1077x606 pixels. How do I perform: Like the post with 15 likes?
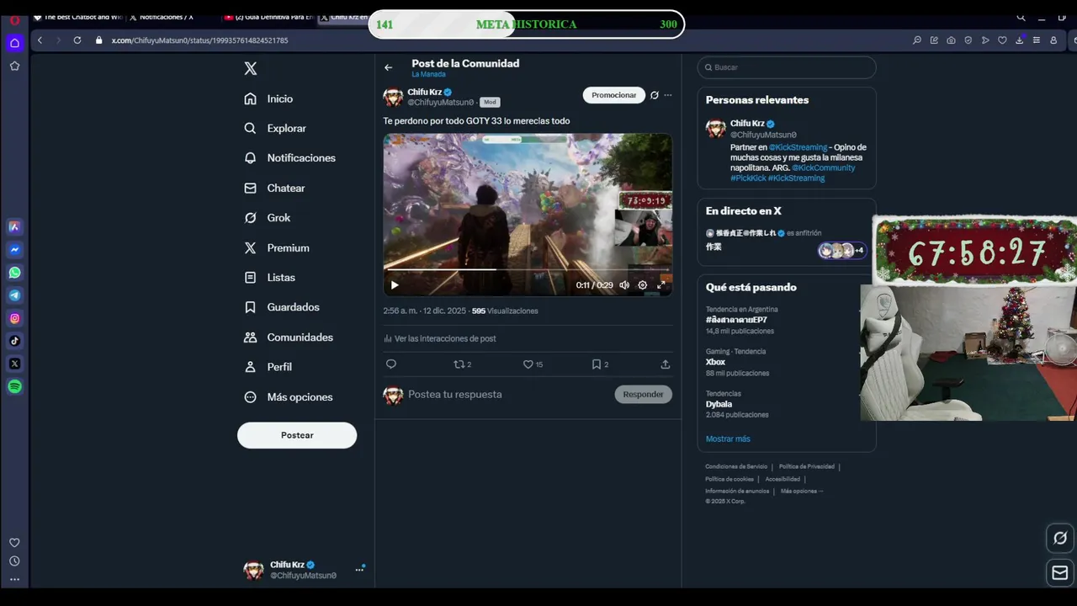point(533,364)
